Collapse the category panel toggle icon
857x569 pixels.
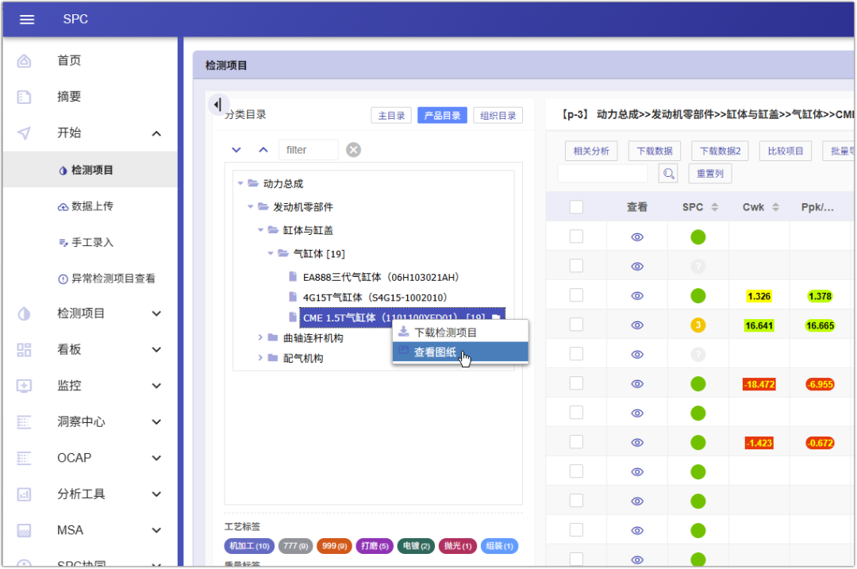218,105
